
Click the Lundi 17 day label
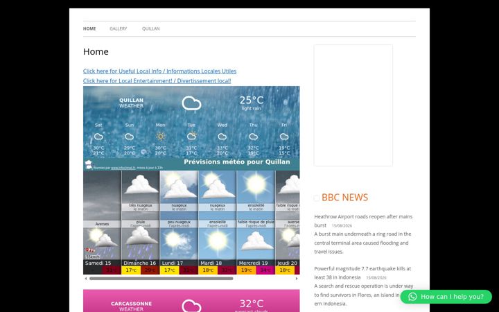pyautogui.click(x=172, y=263)
